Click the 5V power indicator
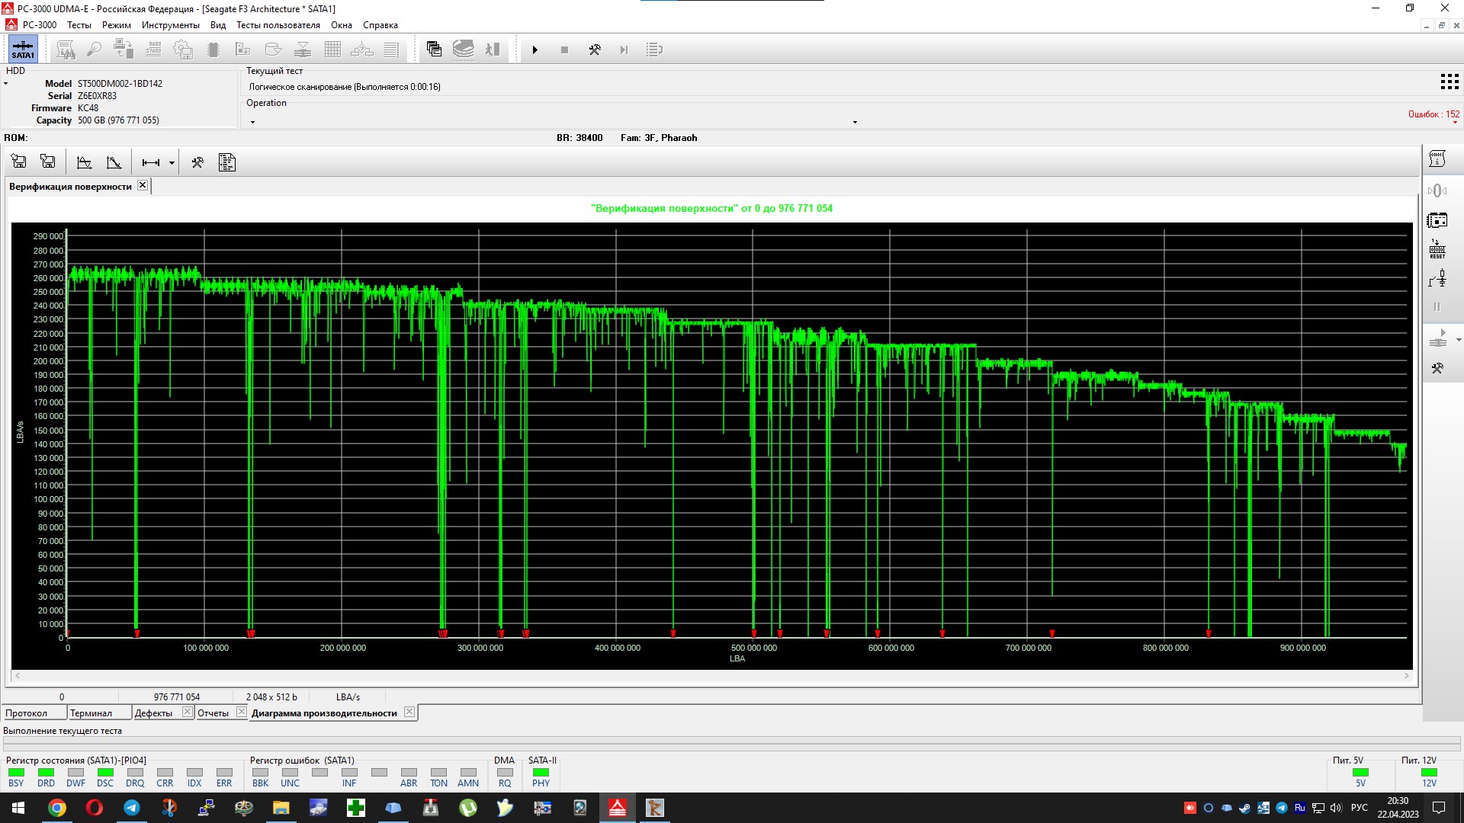The image size is (1464, 823). pos(1360,773)
